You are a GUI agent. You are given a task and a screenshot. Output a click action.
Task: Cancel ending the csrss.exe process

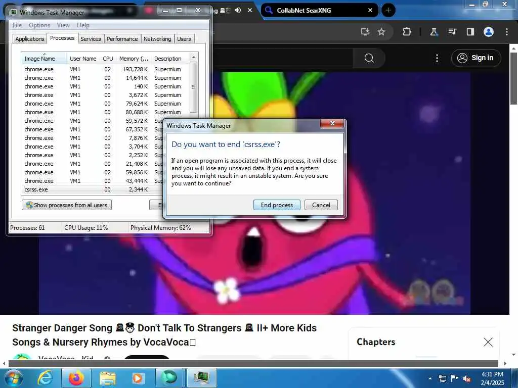pos(321,205)
